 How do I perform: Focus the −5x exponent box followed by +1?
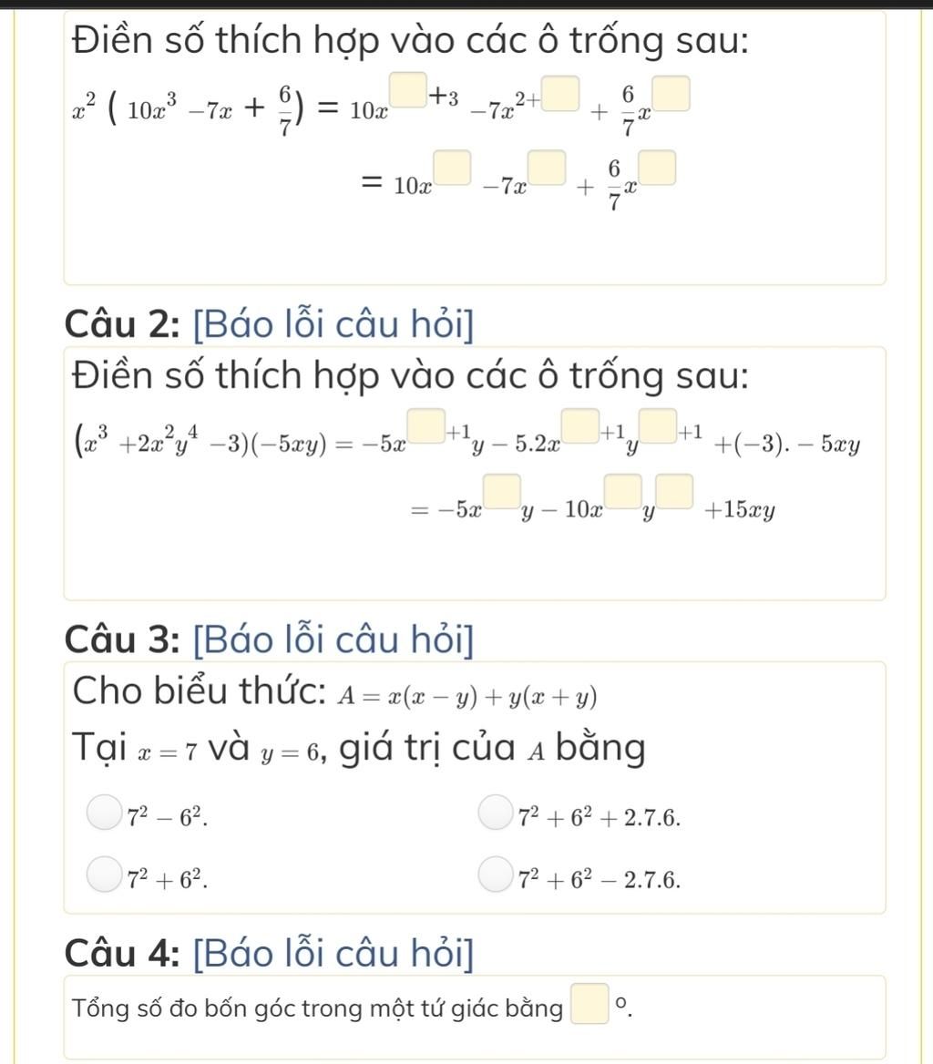421,425
